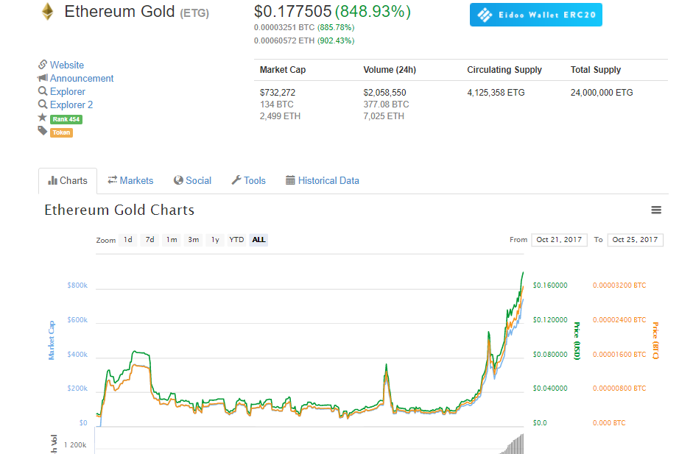Click the Volume (24h) column header
This screenshot has width=693, height=454.
coord(390,70)
